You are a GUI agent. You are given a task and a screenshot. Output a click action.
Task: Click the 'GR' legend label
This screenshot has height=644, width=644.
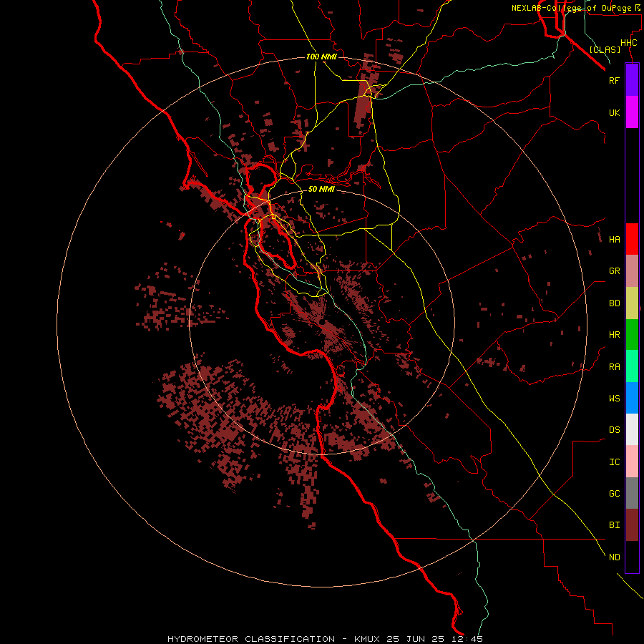(614, 271)
